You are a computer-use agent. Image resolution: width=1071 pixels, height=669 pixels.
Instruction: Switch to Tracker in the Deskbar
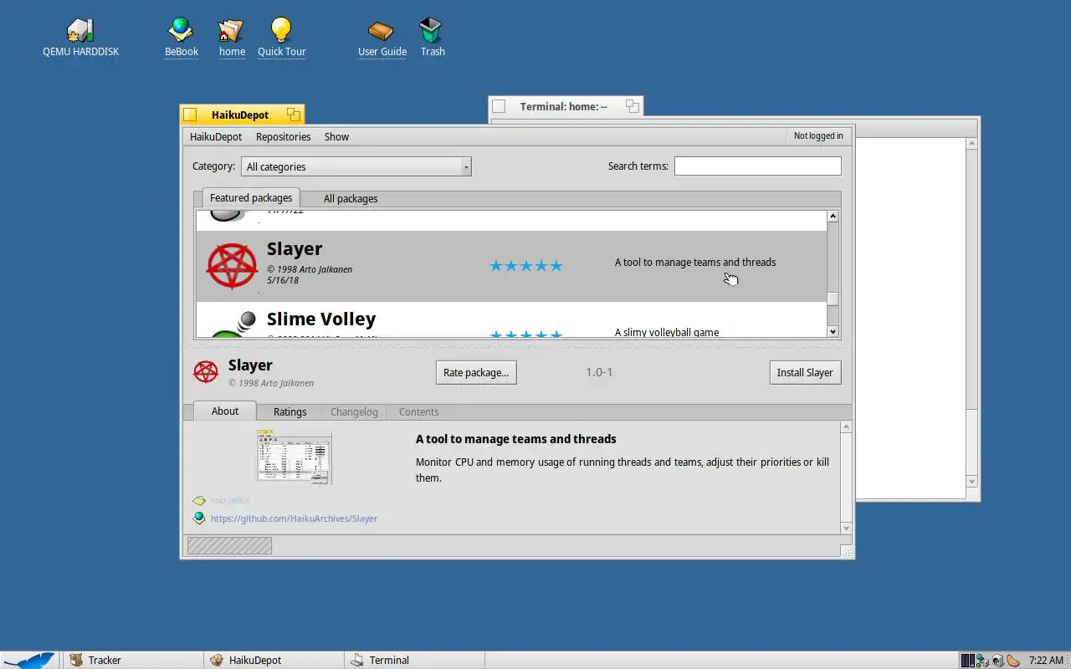132,660
